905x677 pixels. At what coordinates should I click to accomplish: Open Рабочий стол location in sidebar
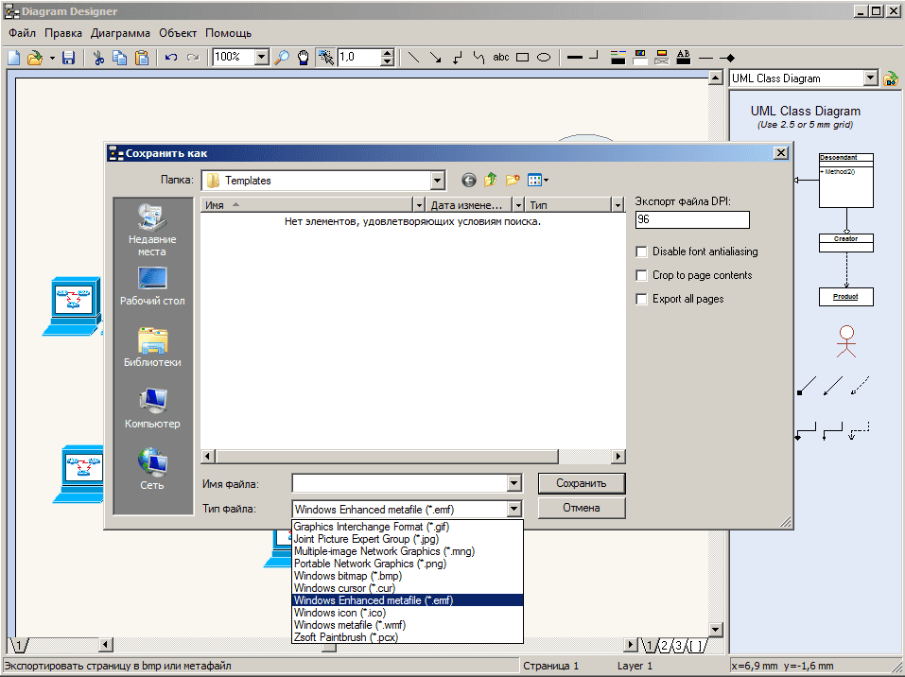152,286
